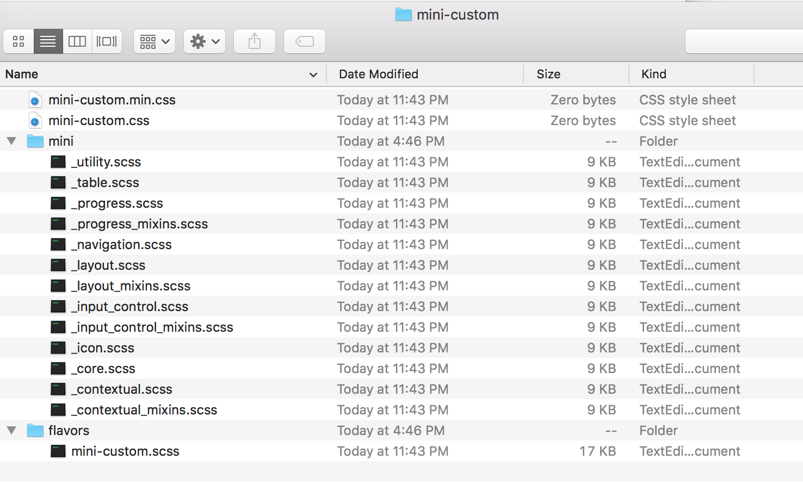Click the _layout.scss file icon
The width and height of the screenshot is (803, 496).
click(x=58, y=265)
